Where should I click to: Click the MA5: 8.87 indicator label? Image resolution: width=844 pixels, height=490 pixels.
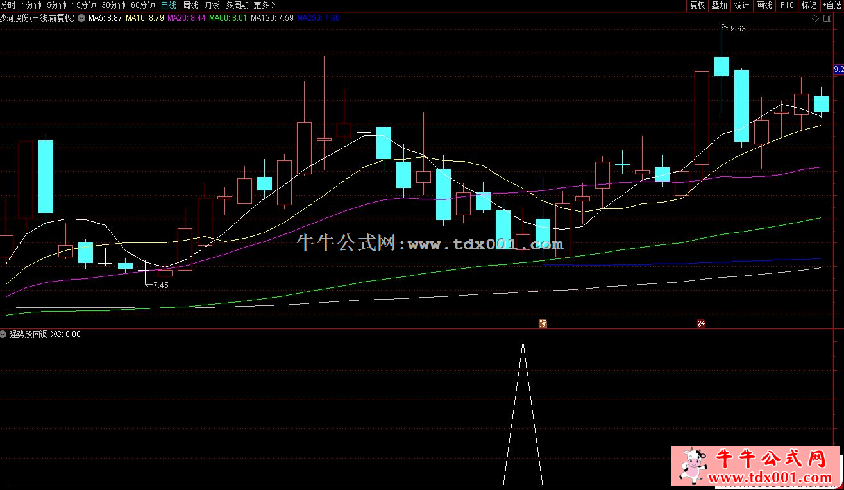105,18
